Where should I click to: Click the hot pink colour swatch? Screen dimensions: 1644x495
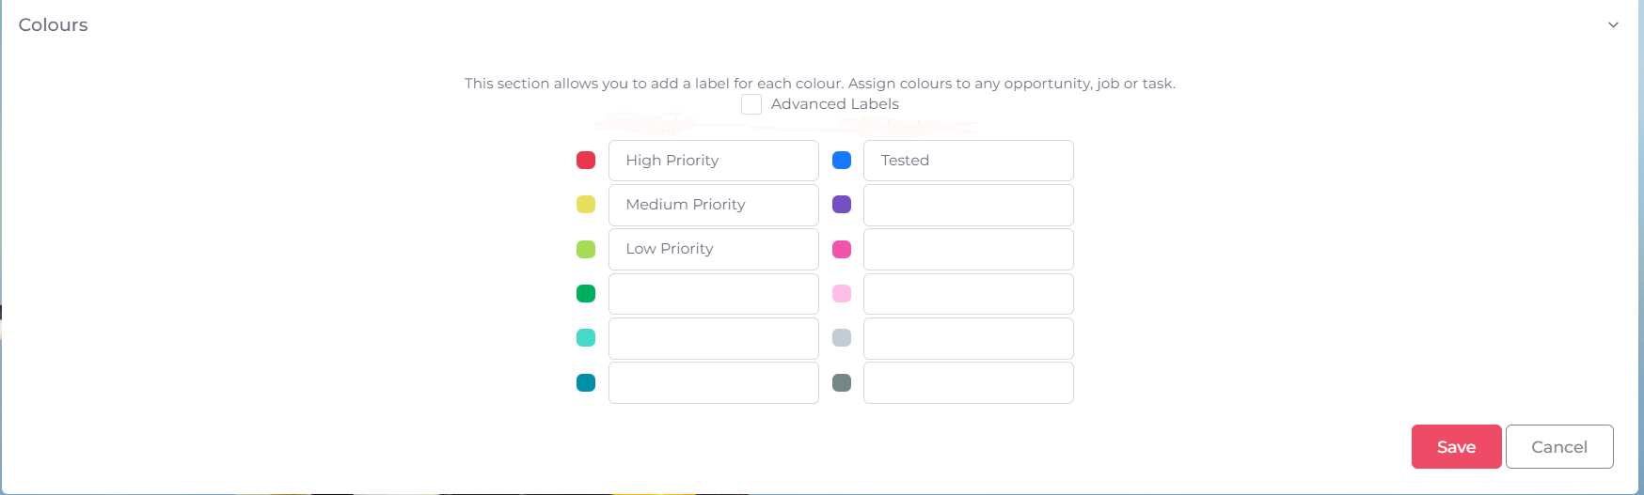coord(842,249)
